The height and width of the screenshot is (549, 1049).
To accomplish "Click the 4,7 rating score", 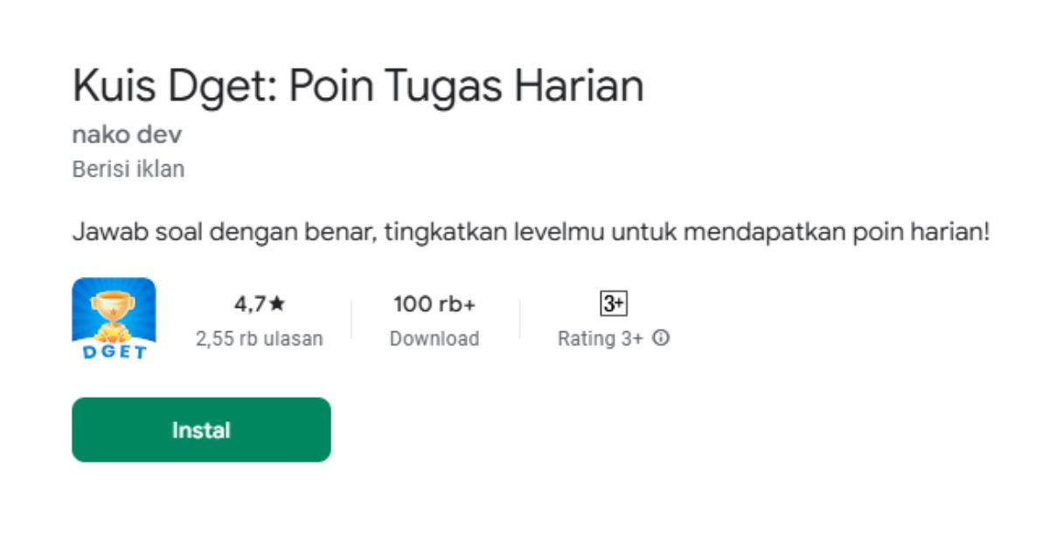I will click(x=250, y=304).
